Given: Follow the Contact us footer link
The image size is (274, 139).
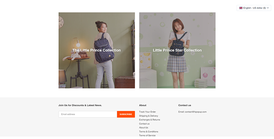Looking at the screenshot, I should [x=144, y=124].
